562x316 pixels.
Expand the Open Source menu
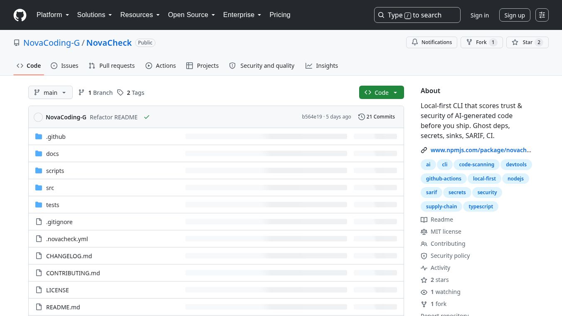(x=192, y=15)
